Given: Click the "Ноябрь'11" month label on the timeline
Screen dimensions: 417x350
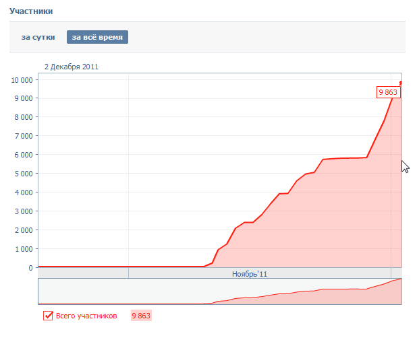Looking at the screenshot, I should point(250,274).
